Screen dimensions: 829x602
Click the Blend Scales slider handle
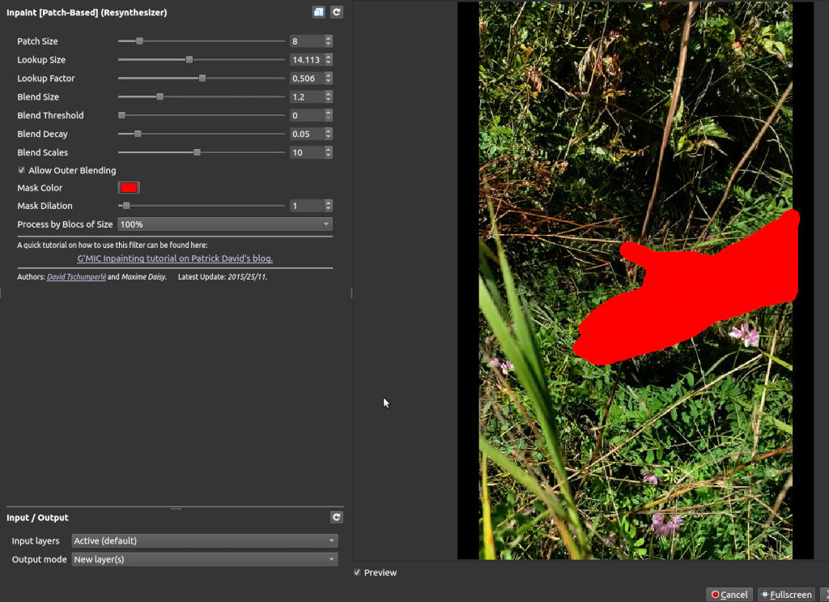click(x=197, y=152)
